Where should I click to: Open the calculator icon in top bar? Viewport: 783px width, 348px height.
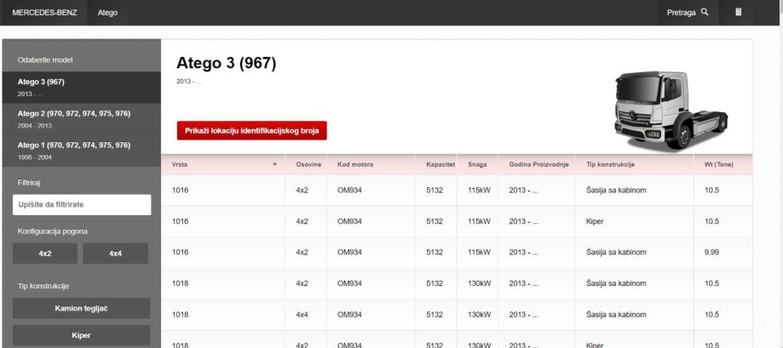tap(738, 12)
